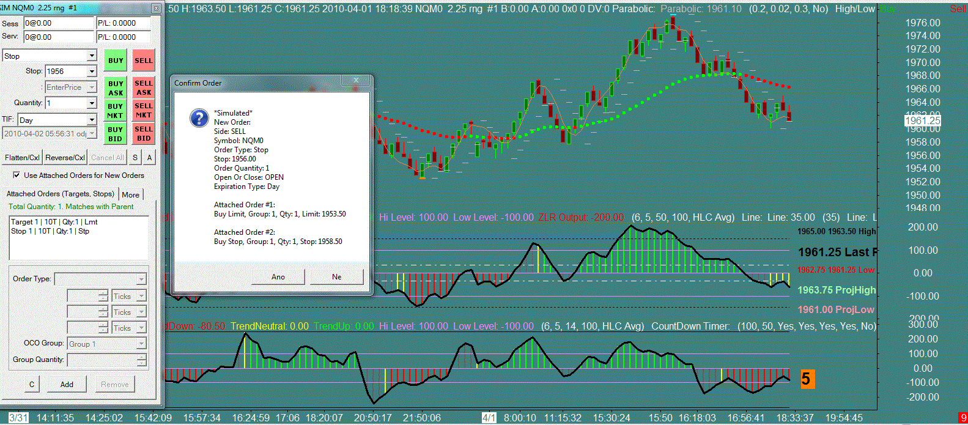Switch to Attached Orders (Targets, Stops) tab
The width and height of the screenshot is (968, 425).
(x=61, y=194)
